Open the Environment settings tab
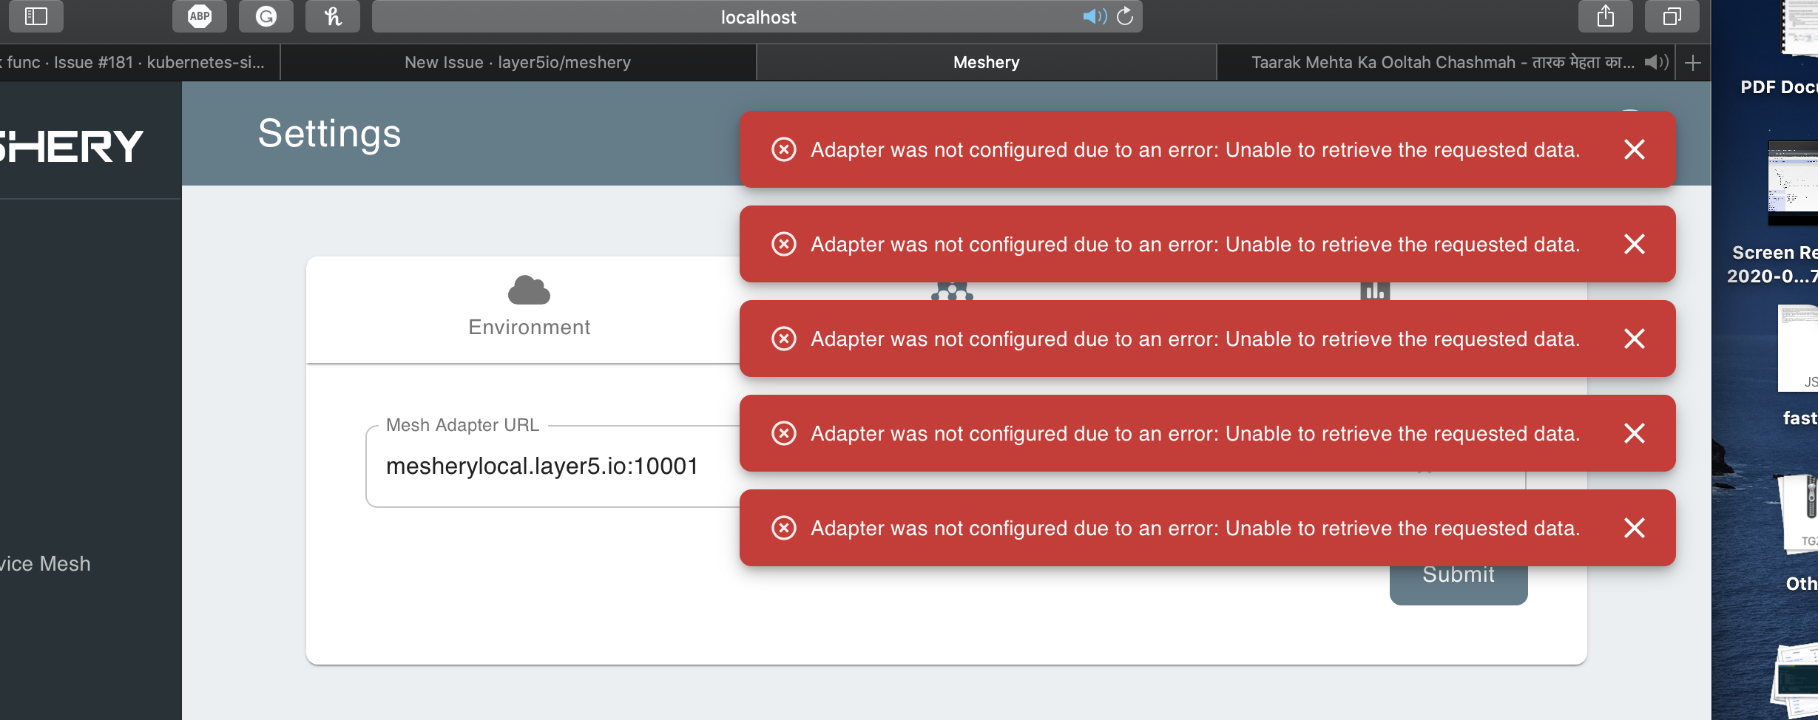1818x720 pixels. coord(529,309)
